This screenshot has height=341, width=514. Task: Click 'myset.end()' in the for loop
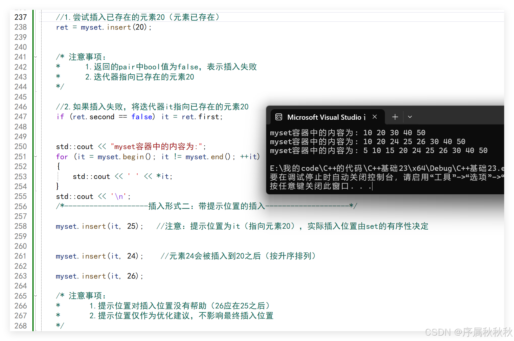click(208, 157)
